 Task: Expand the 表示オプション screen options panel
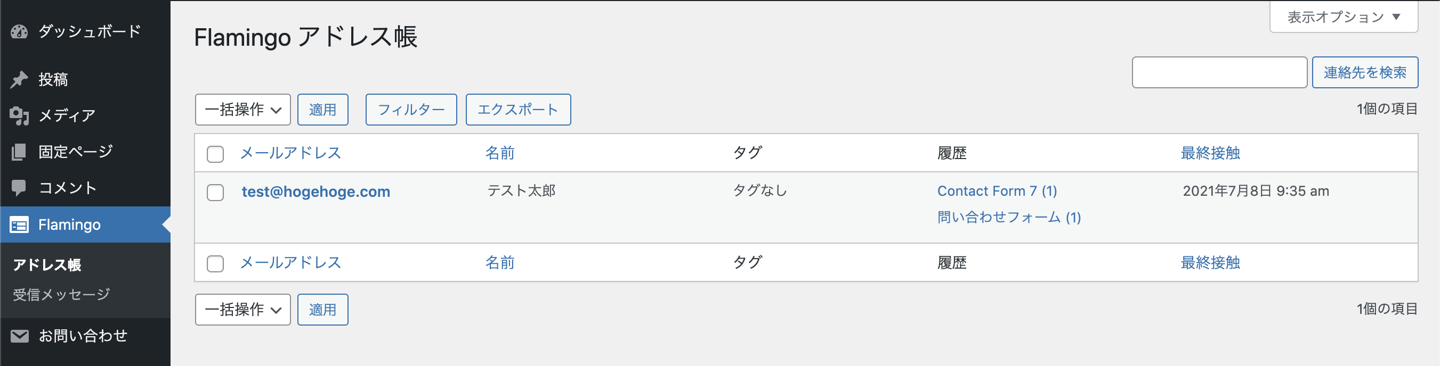(x=1344, y=16)
